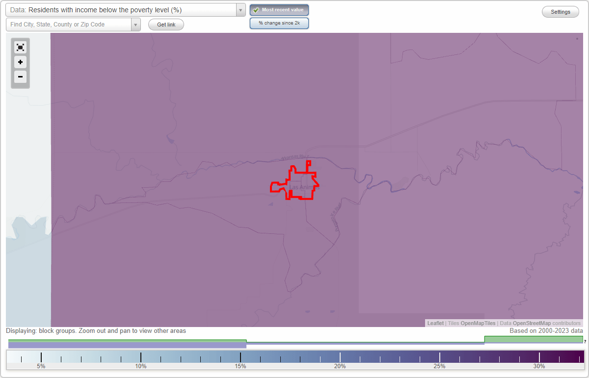This screenshot has height=378, width=589.
Task: Expand the city search dropdown
Action: tap(135, 24)
